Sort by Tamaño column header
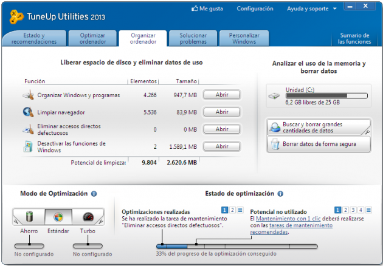 (187, 81)
